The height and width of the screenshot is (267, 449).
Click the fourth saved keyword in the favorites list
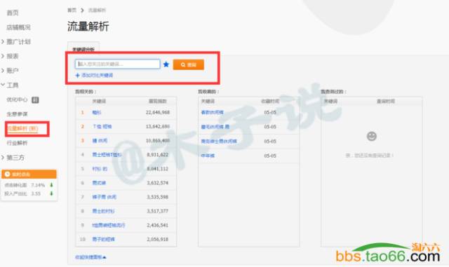(208, 156)
